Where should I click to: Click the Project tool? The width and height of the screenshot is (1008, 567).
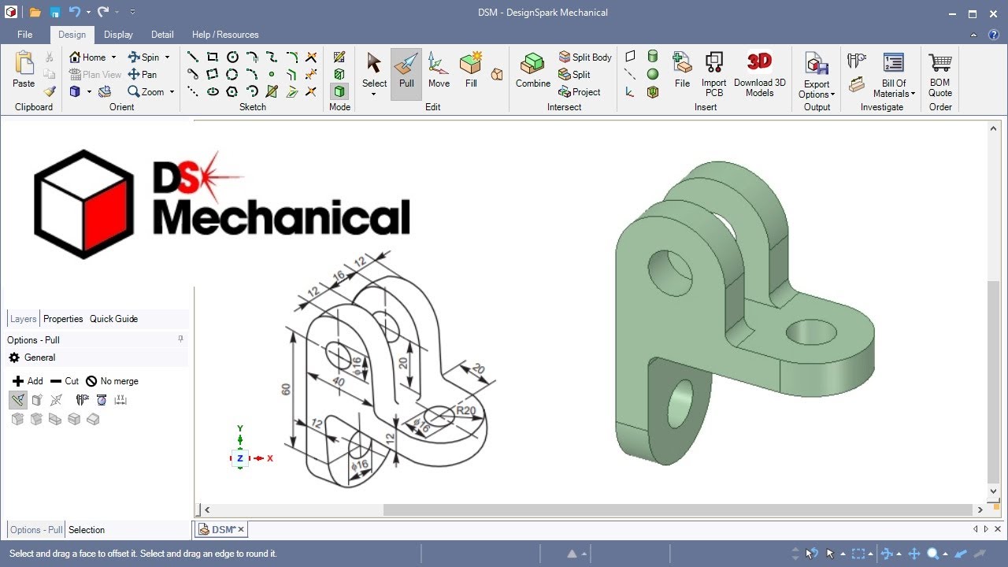pos(579,91)
